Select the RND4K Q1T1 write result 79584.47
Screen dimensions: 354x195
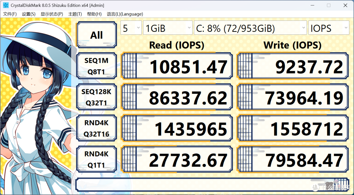click(x=293, y=160)
